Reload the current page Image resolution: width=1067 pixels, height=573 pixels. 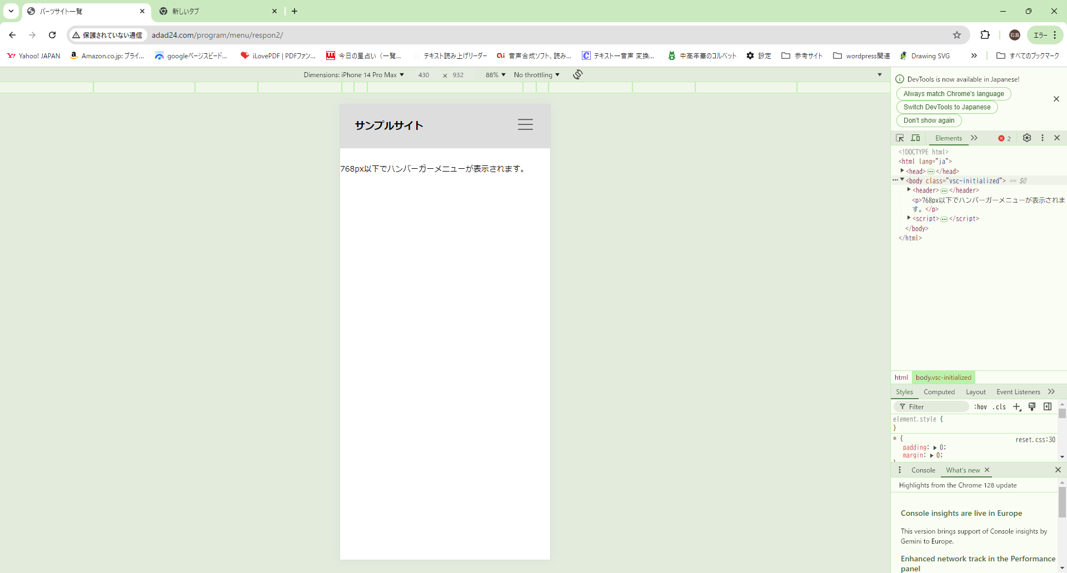[x=52, y=35]
